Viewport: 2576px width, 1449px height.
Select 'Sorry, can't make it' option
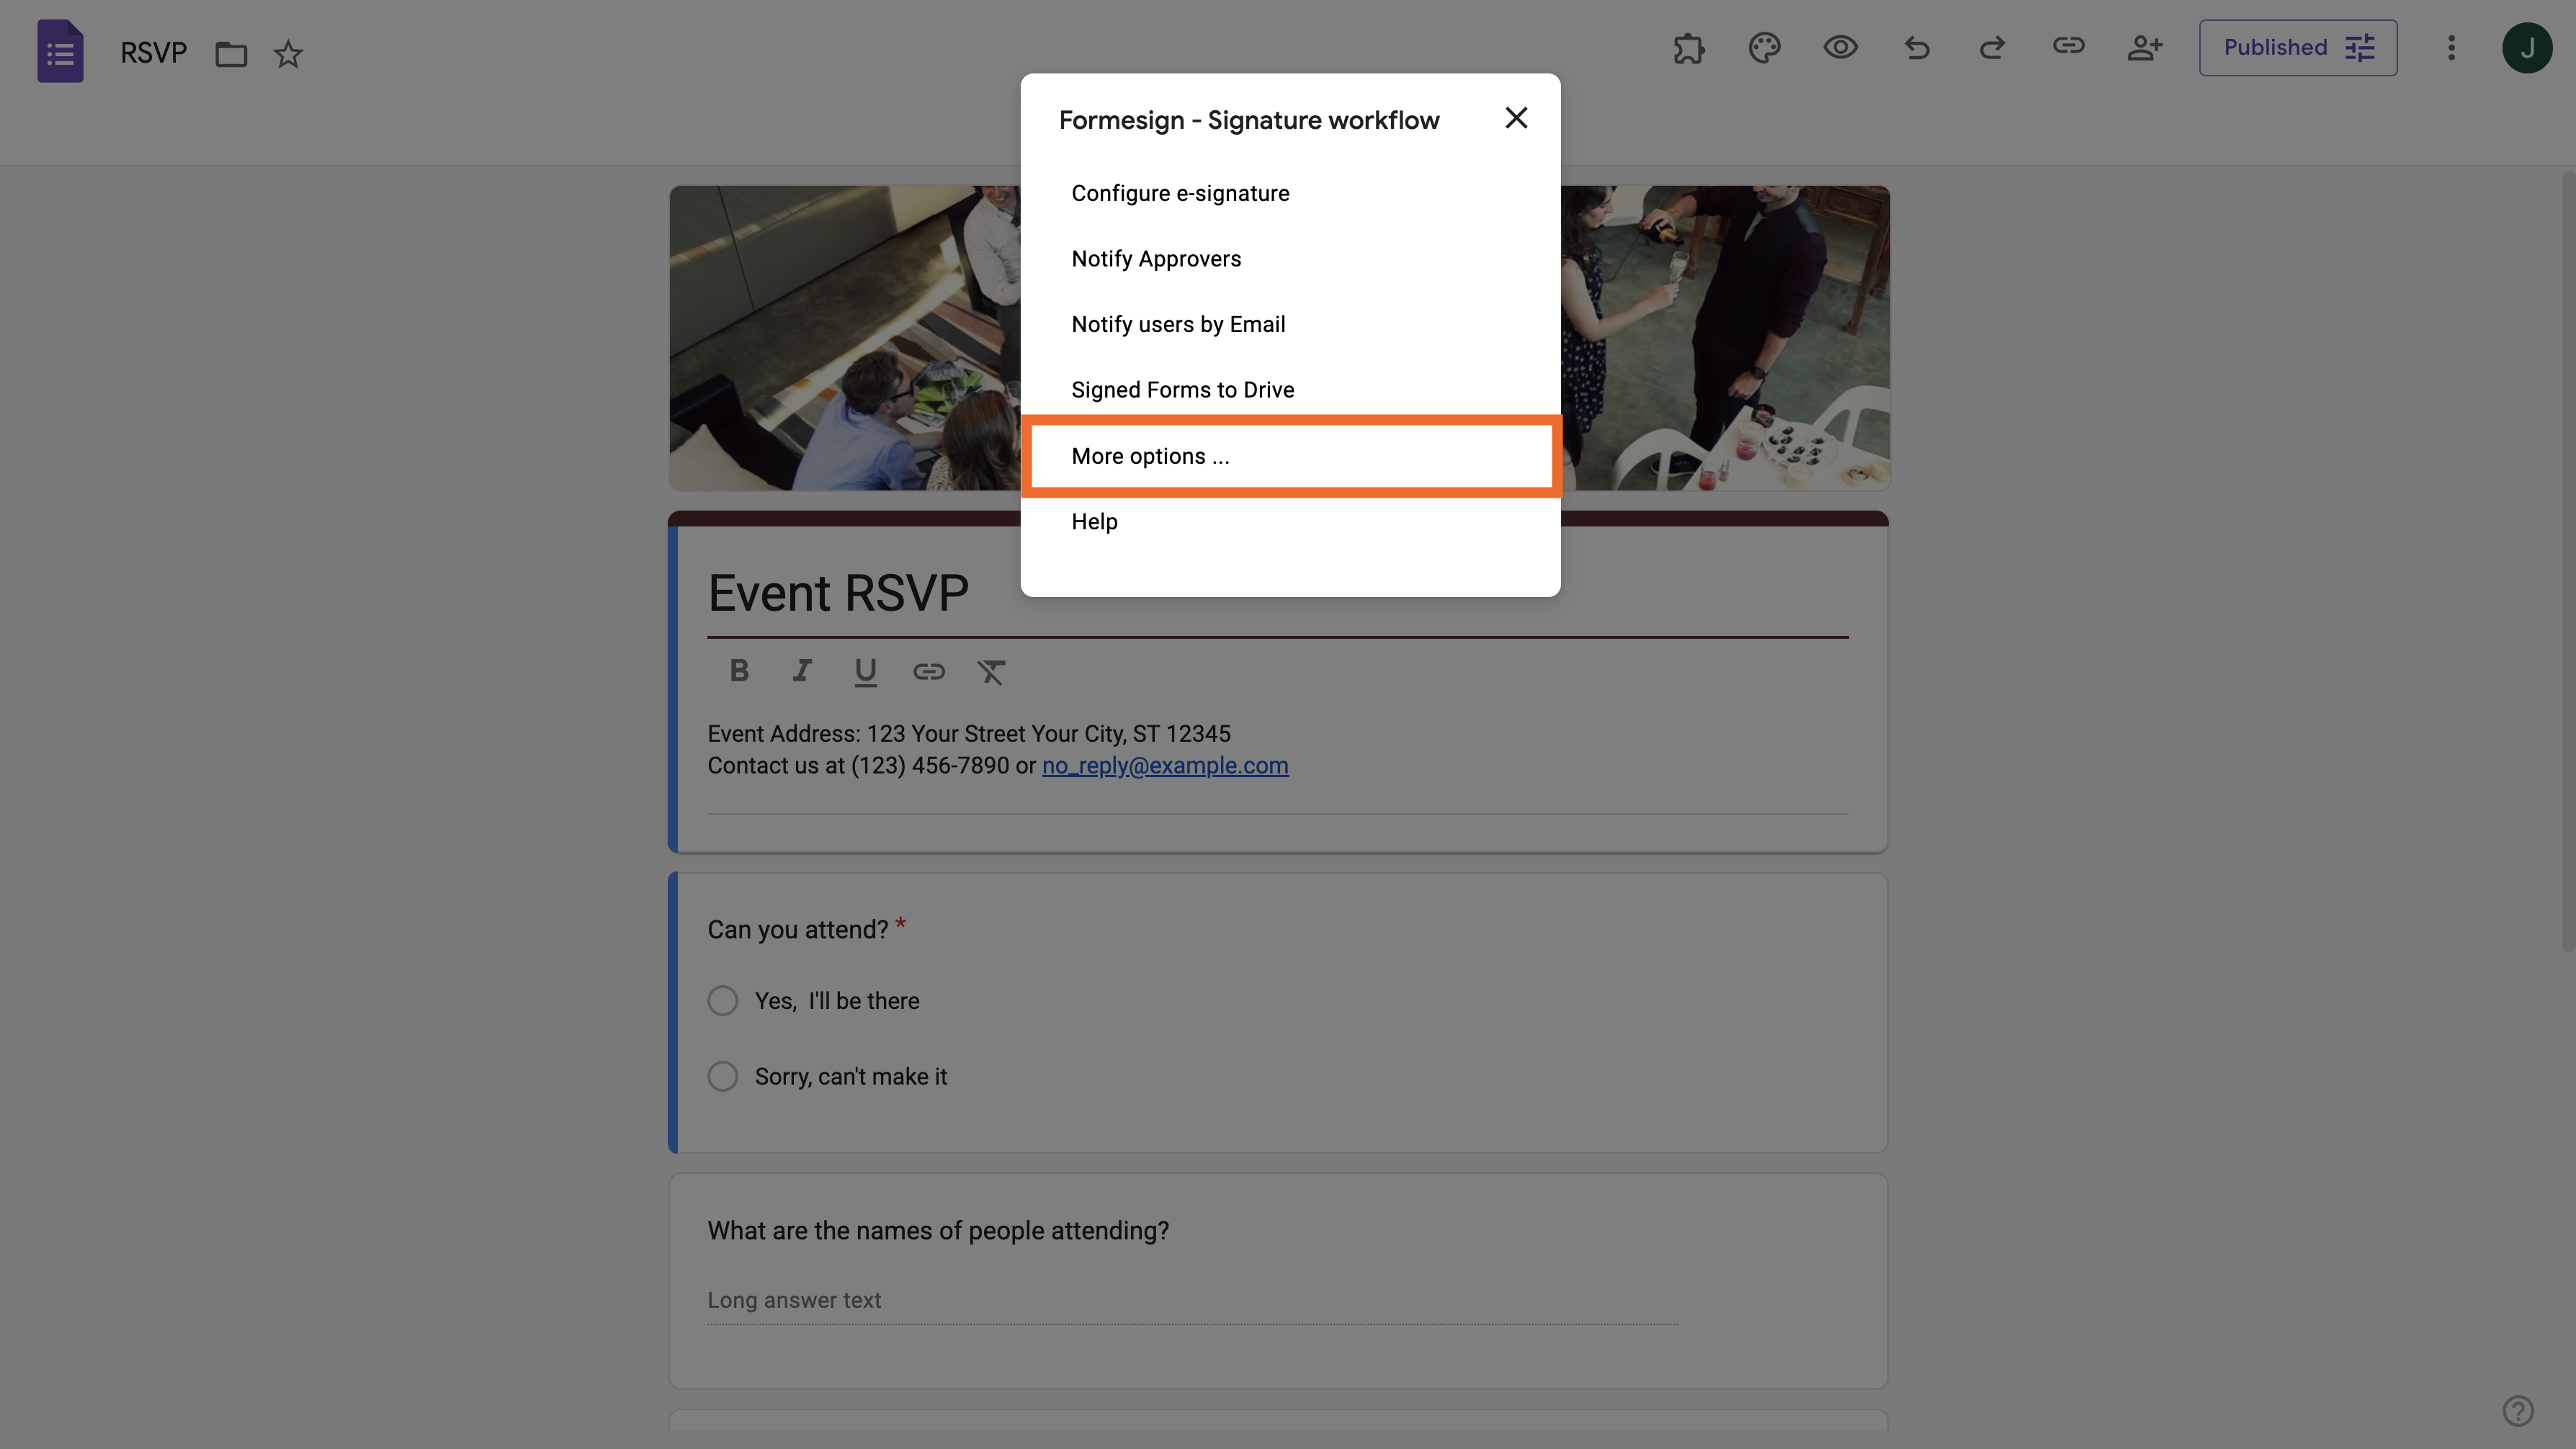pos(723,1077)
